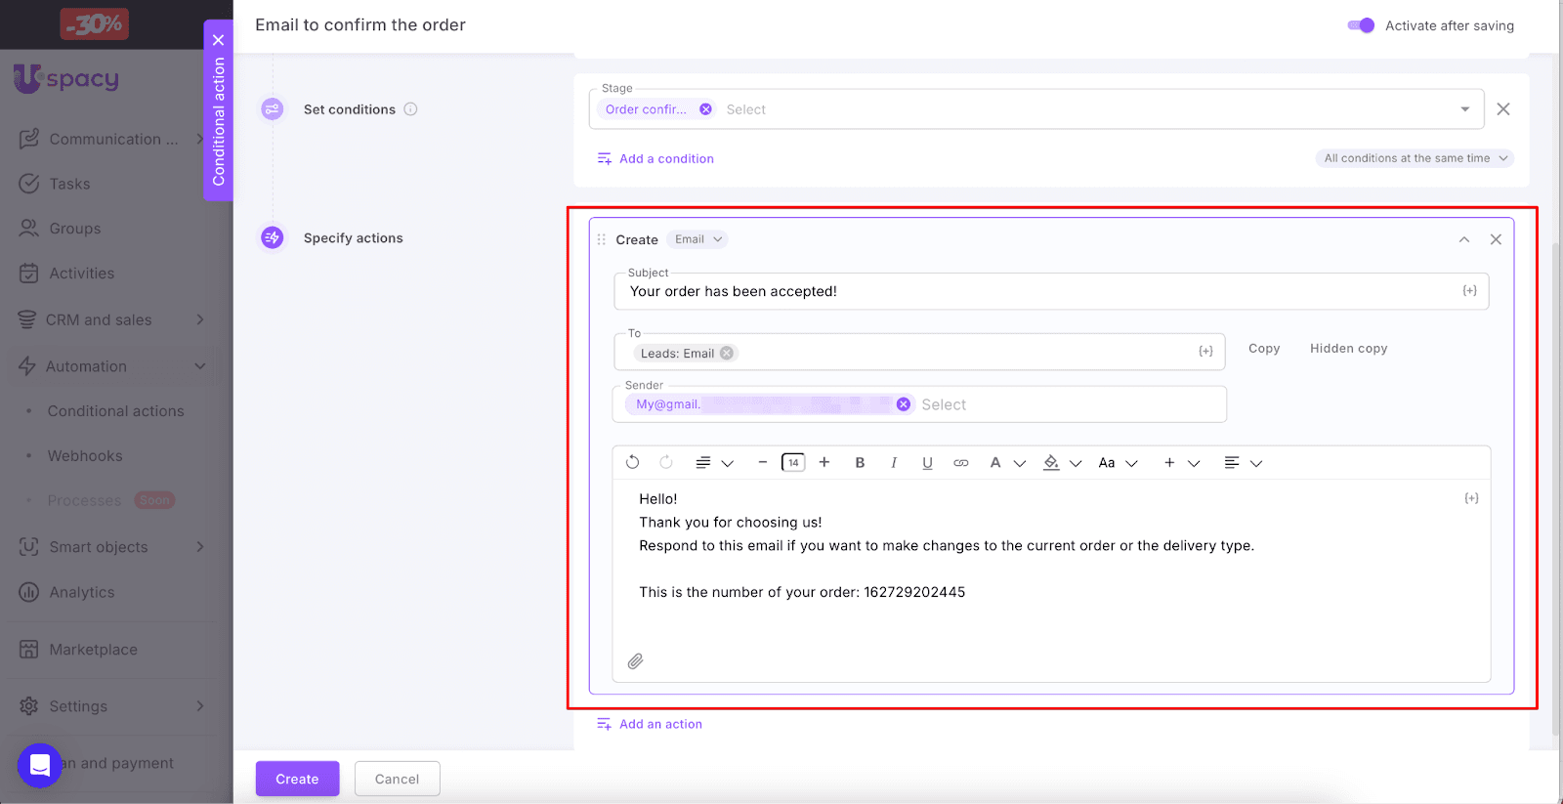
Task: Click the Create button
Action: point(297,779)
